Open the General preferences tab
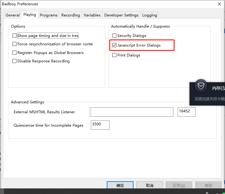The width and height of the screenshot is (225, 194). 12,15
